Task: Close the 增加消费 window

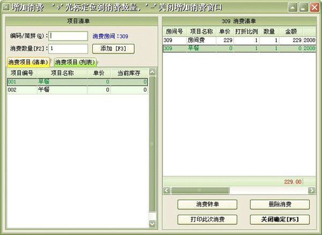Action: click(313, 7)
